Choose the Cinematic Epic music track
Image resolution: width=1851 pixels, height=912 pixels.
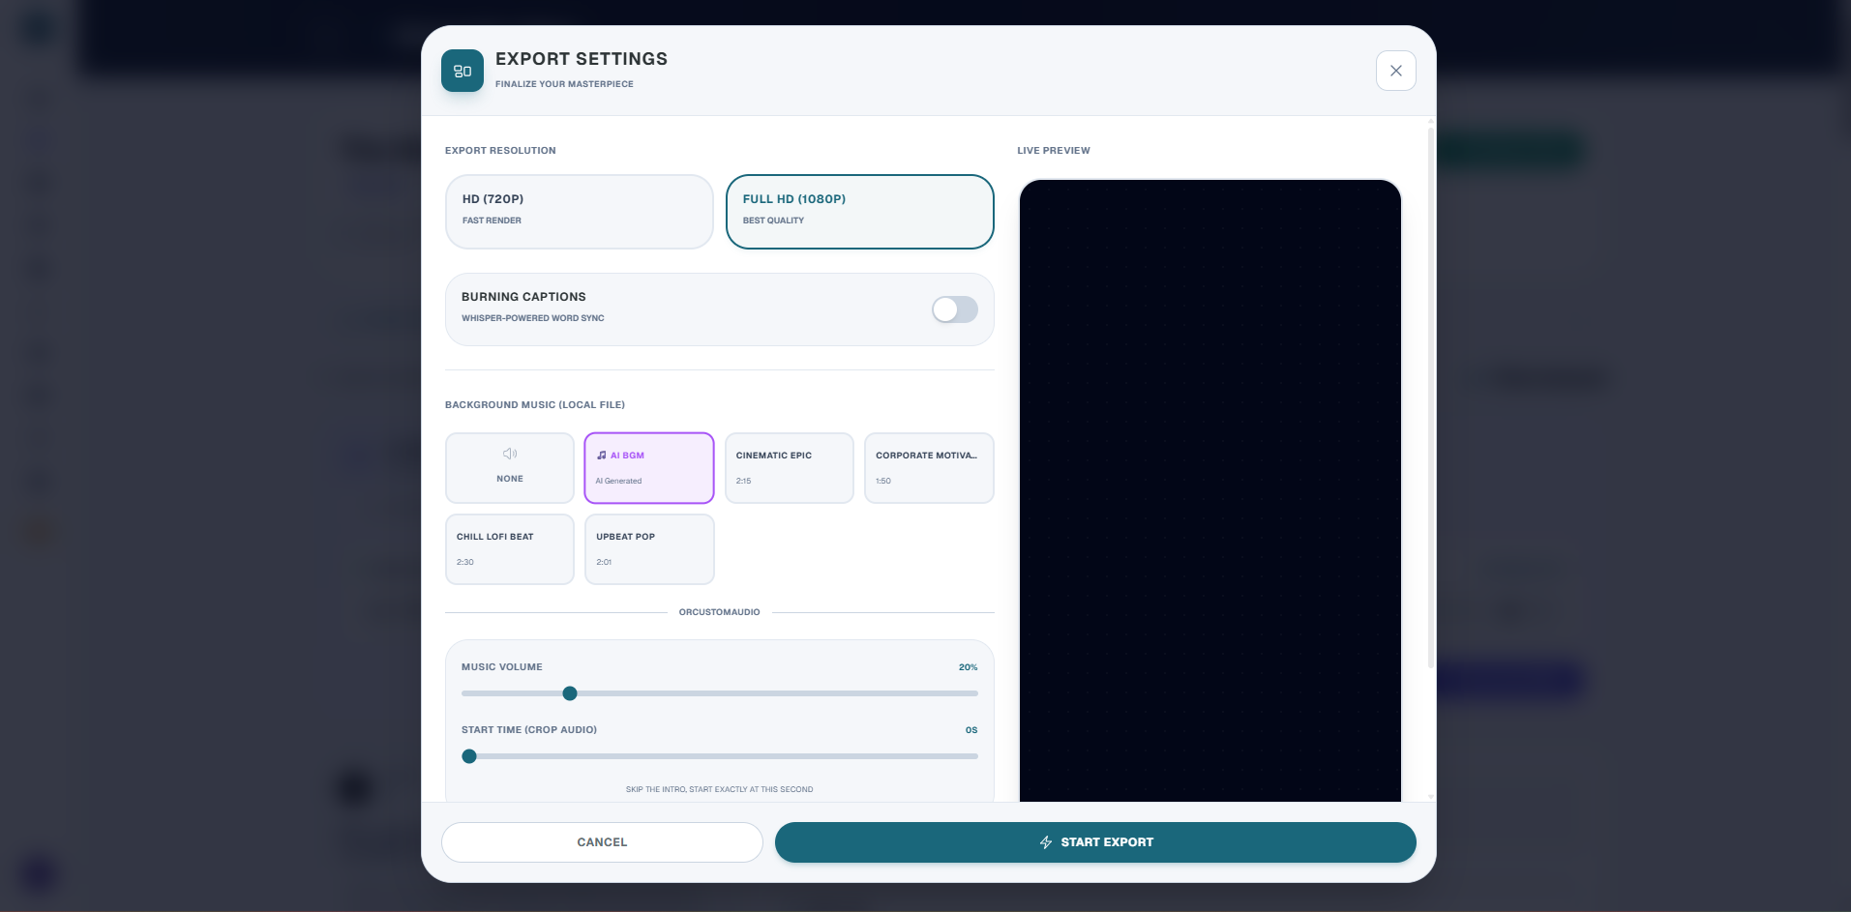[x=790, y=468]
